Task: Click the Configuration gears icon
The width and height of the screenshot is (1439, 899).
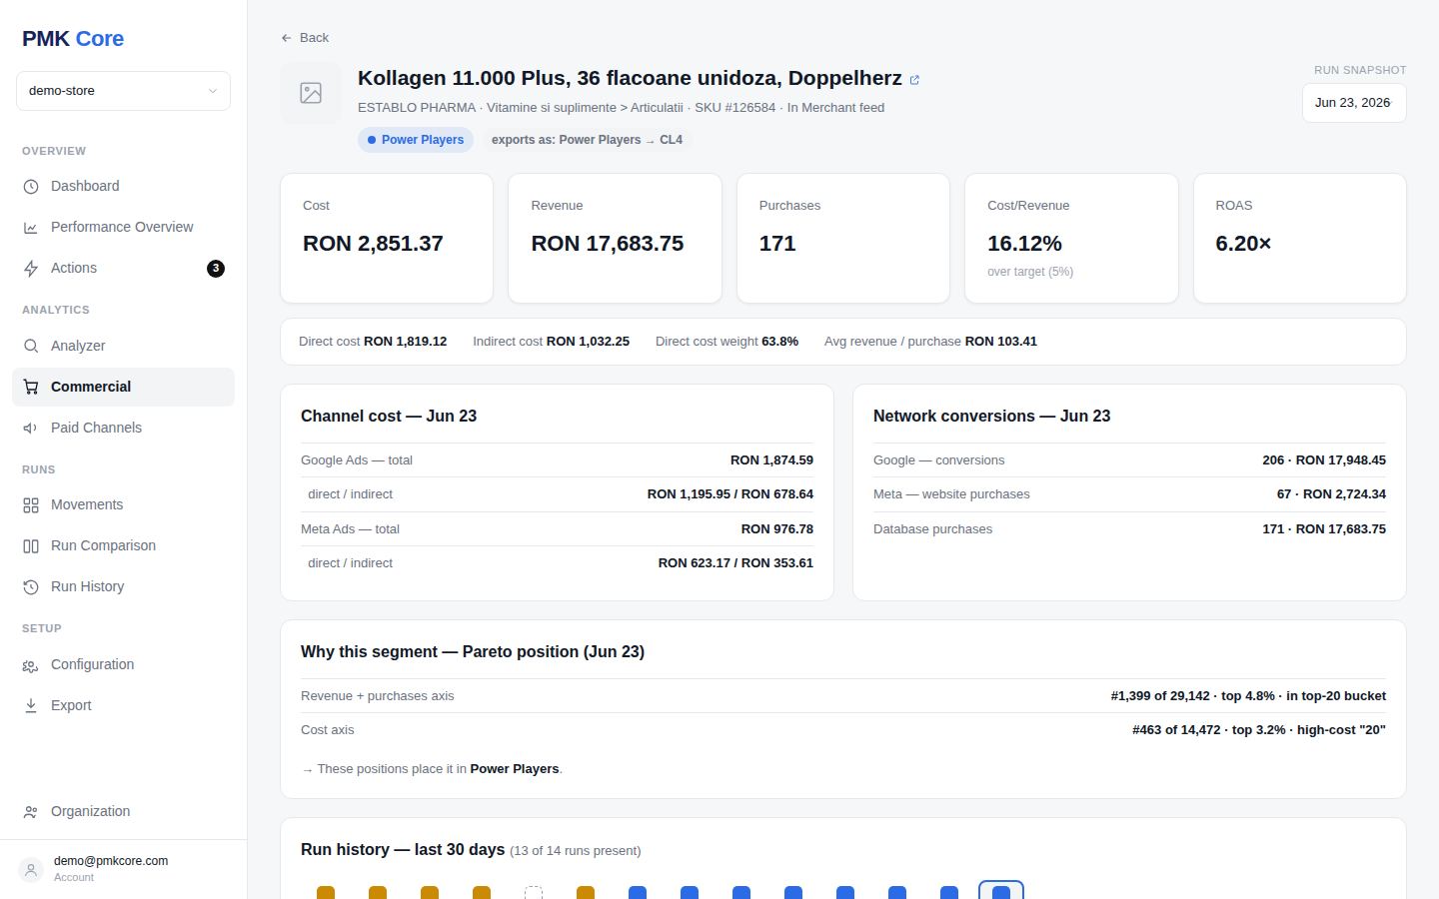Action: 31,665
